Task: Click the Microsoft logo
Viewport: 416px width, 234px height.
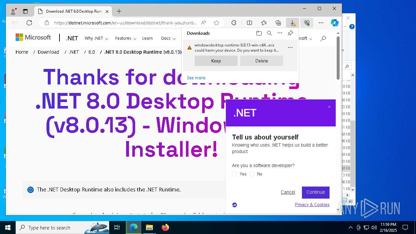Action: coord(33,38)
